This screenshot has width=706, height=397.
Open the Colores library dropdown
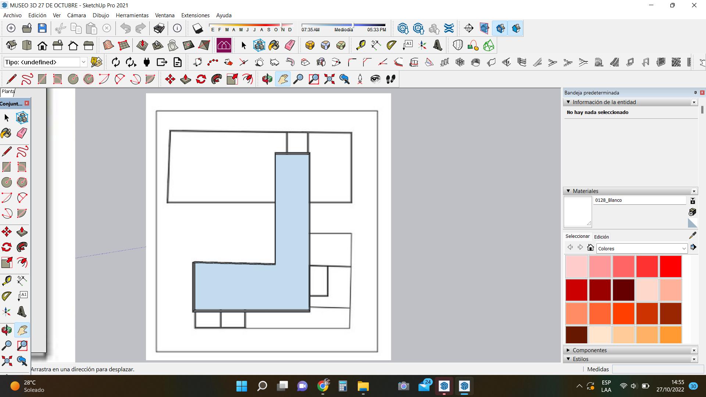[642, 248]
